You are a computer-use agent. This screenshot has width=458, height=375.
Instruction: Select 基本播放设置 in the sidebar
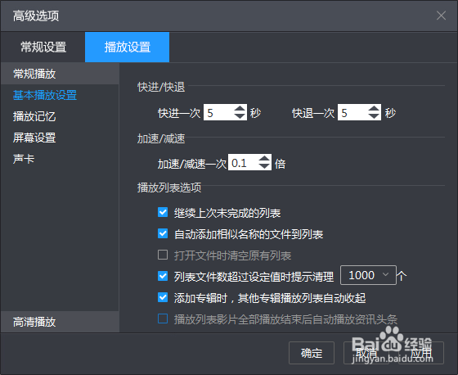(x=45, y=95)
